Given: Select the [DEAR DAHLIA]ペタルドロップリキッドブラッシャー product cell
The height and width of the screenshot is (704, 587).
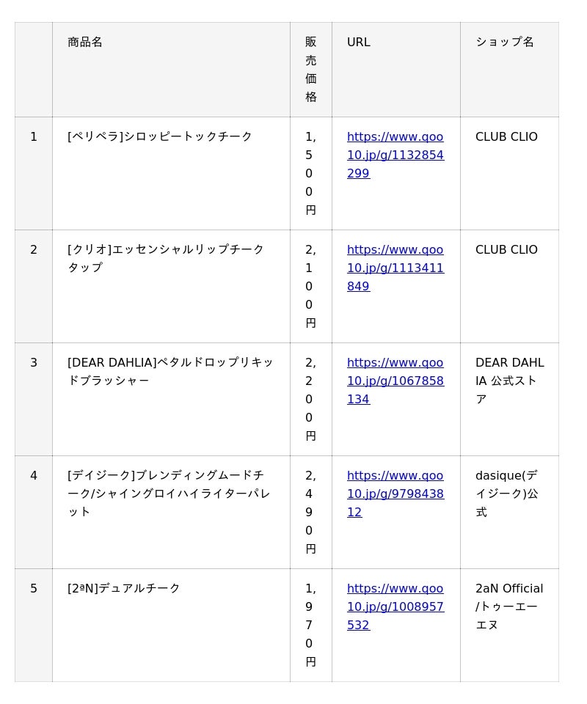Looking at the screenshot, I should coord(170,371).
